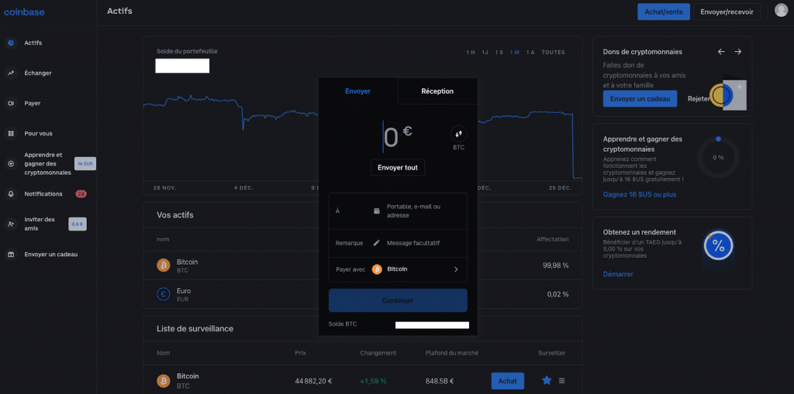Open the Payer avec Bitcoin chevron selector
The image size is (794, 394).
[456, 269]
